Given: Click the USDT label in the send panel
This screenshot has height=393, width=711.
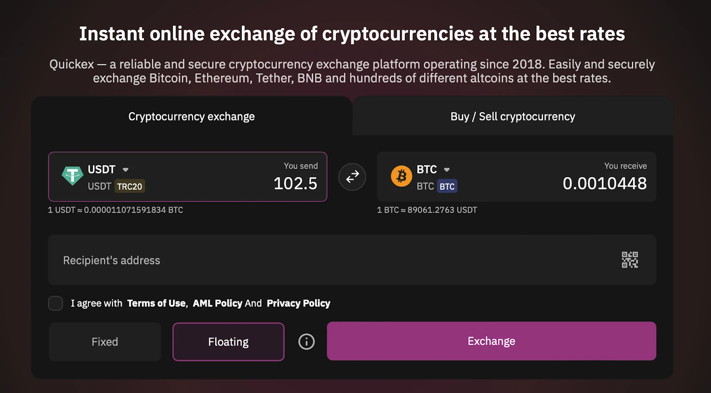Looking at the screenshot, I should point(102,169).
